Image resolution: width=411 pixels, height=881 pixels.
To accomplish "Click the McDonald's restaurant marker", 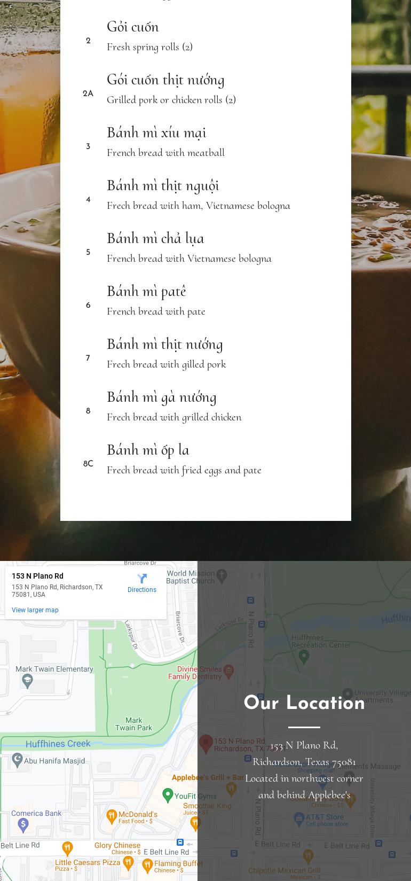I will pos(112,816).
